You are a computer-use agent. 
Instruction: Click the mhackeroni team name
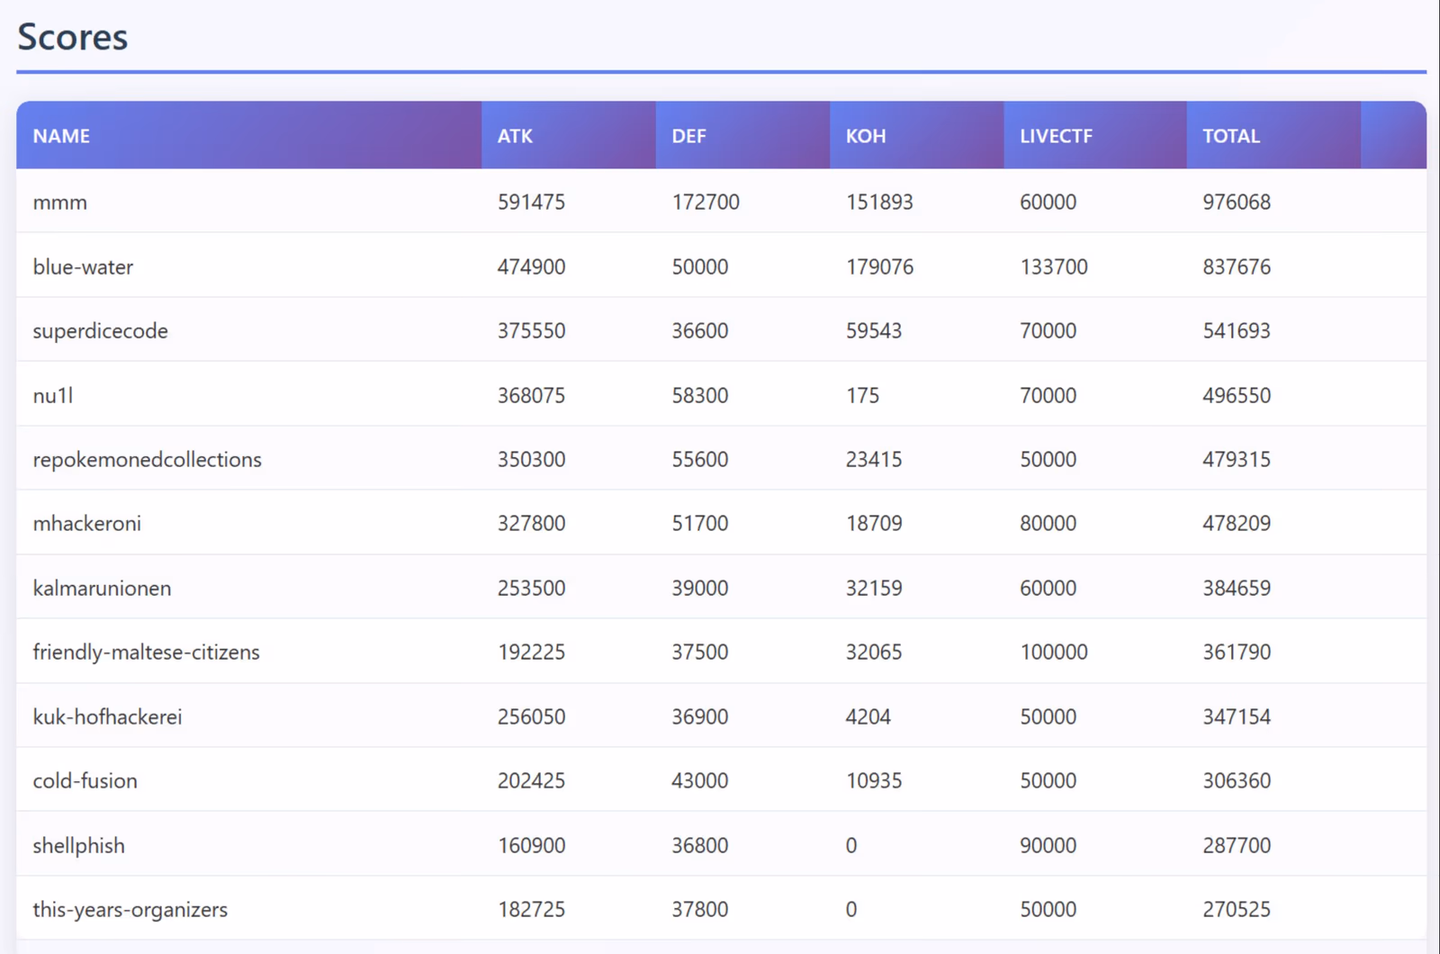pyautogui.click(x=87, y=524)
